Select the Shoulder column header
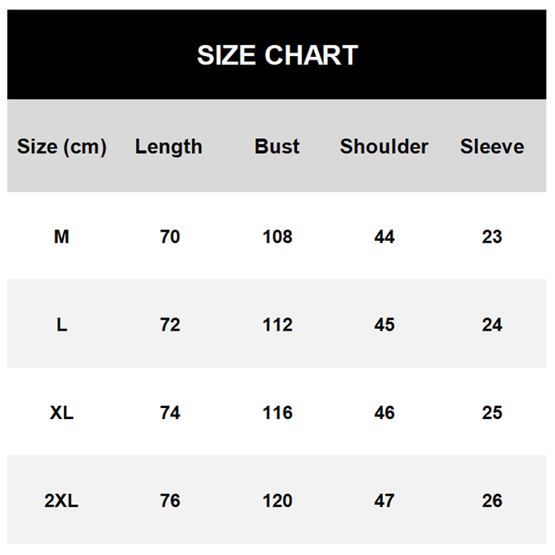 (x=384, y=146)
